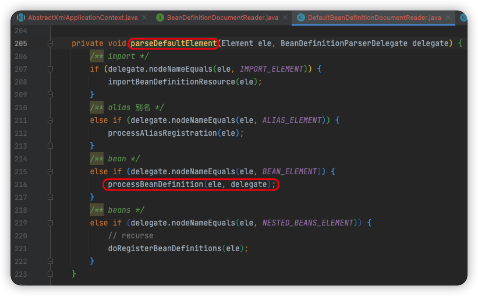Click BeanDefinitionParserDelegate parameter type
The height and width of the screenshot is (296, 478).
tap(344, 44)
